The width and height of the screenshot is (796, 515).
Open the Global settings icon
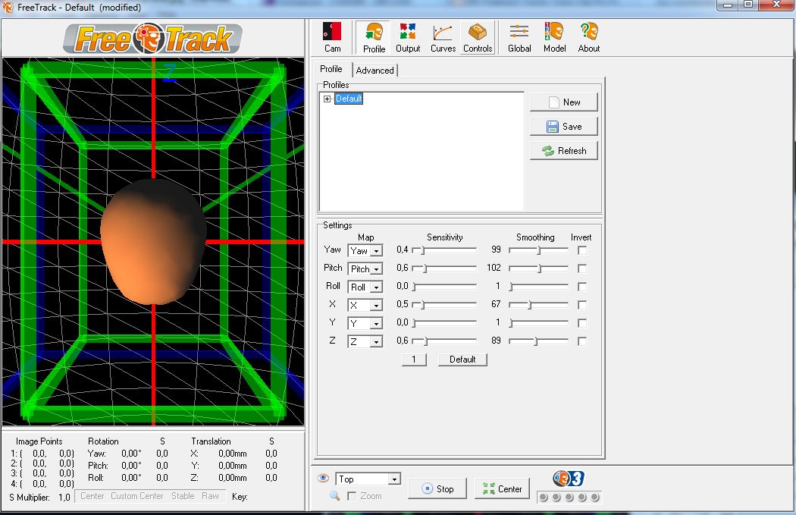519,38
